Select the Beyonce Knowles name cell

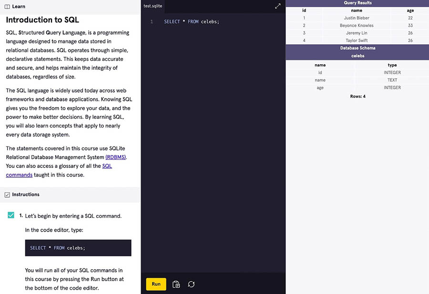coord(357,26)
